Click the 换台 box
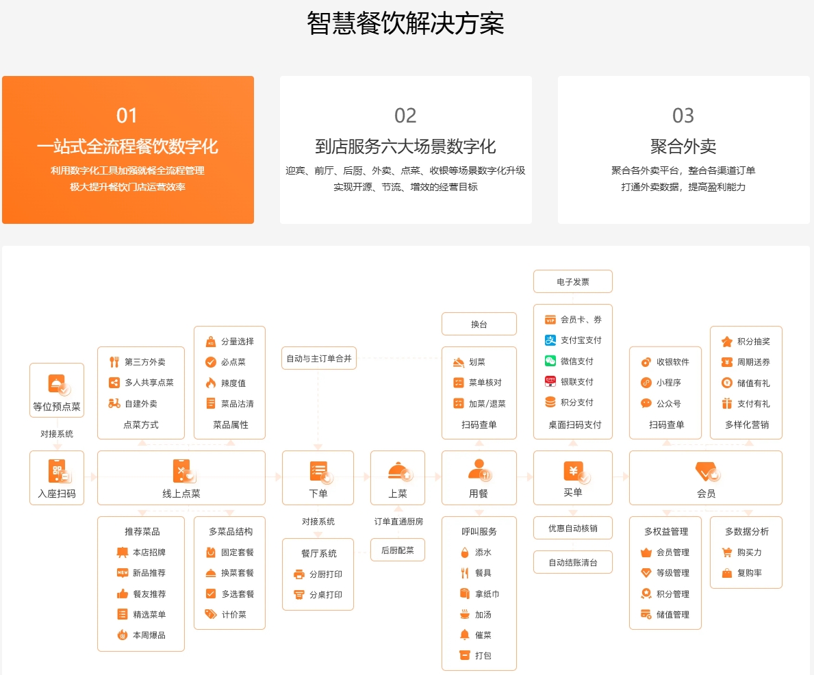 pyautogui.click(x=479, y=324)
